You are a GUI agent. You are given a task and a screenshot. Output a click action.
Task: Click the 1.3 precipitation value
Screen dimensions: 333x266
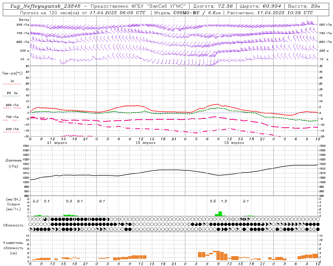[224, 201]
